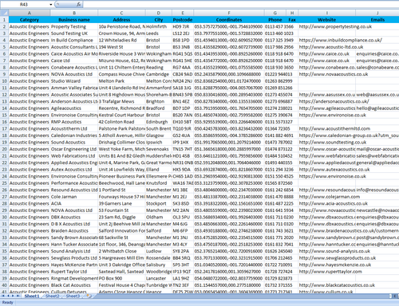Select the DBX Acoustics business cell

[74, 218]
